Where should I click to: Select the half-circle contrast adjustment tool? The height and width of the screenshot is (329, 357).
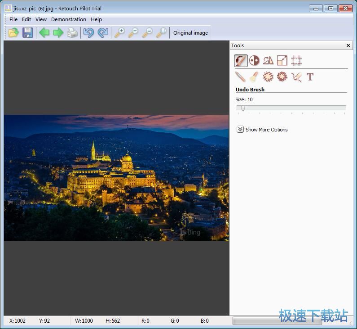(x=255, y=60)
